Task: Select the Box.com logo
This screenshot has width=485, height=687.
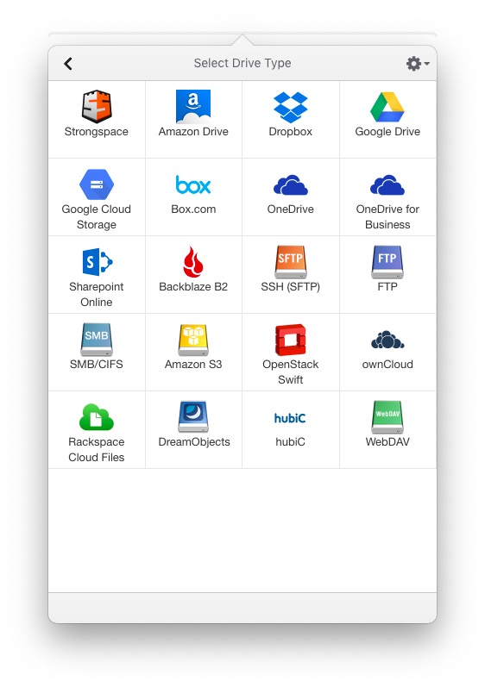Action: 193,184
